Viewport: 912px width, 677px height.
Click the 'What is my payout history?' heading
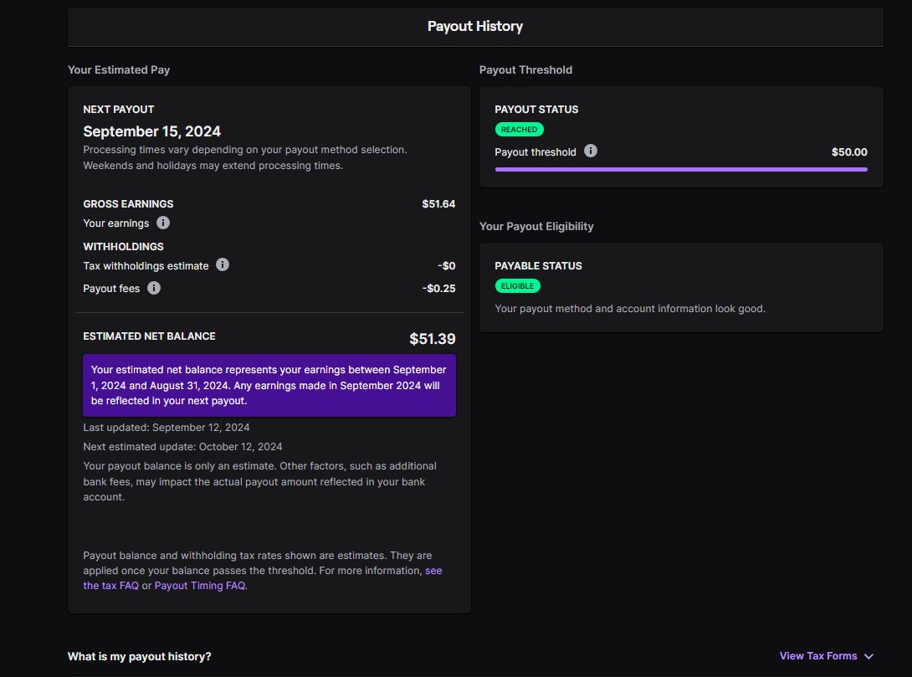tap(139, 656)
